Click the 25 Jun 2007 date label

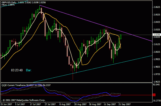click(6, 104)
